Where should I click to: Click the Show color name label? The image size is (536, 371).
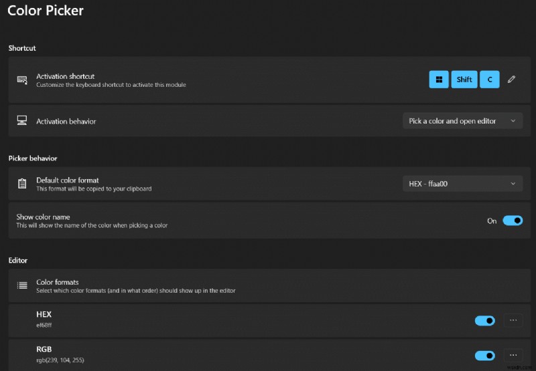[x=43, y=217]
